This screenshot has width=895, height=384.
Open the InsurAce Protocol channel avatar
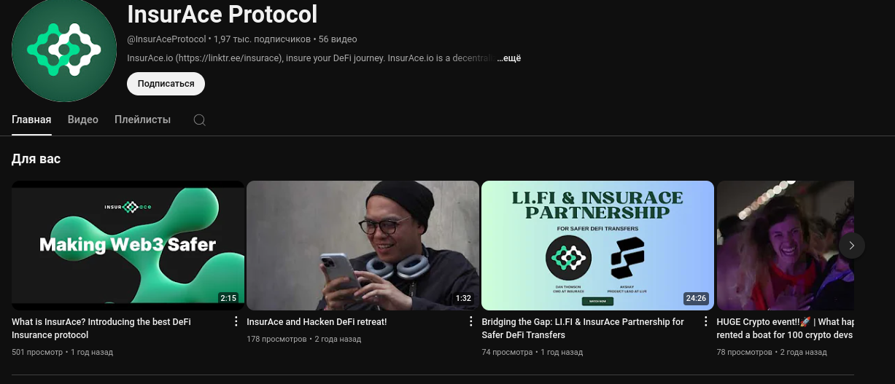tap(64, 50)
